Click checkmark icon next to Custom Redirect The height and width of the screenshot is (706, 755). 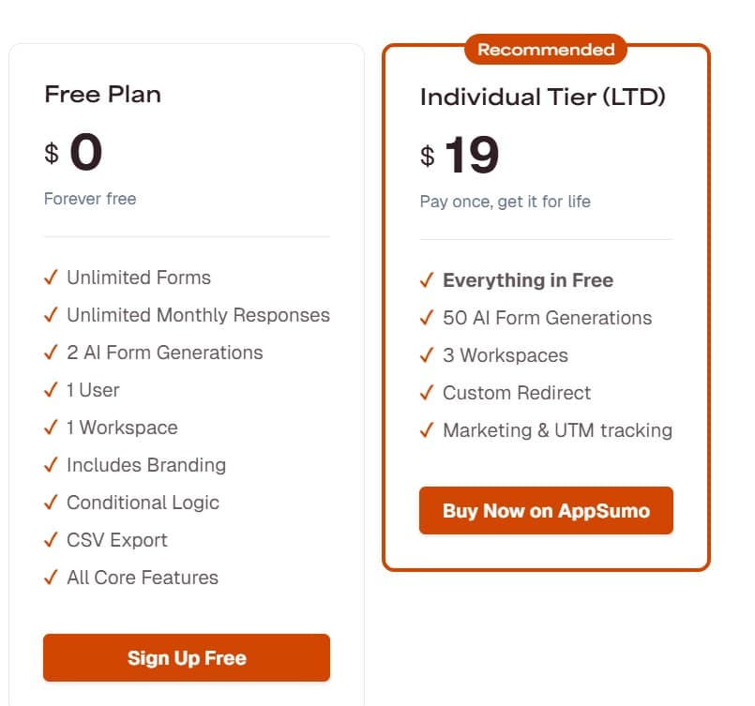427,393
